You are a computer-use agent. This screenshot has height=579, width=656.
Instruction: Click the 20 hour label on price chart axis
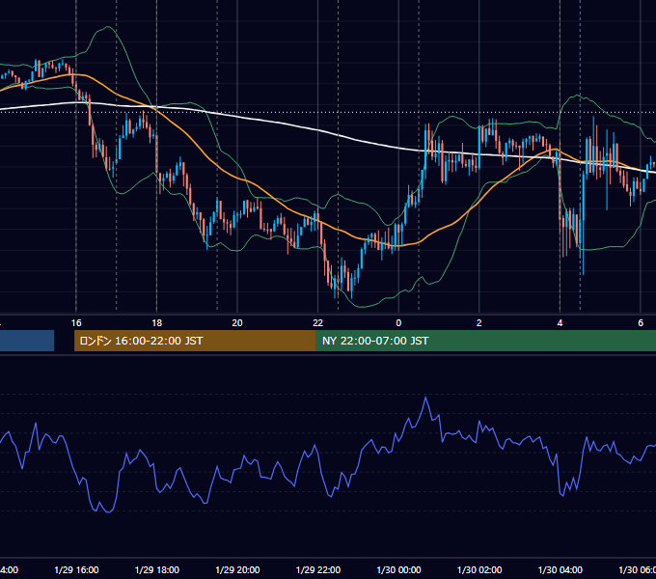237,322
